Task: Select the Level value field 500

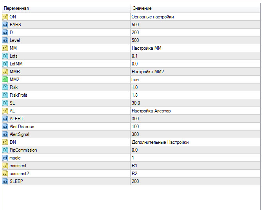Action: point(135,40)
